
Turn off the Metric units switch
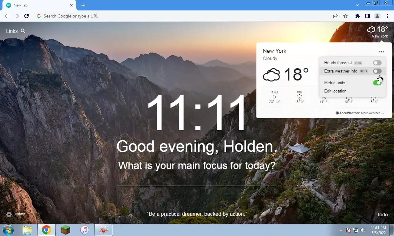pos(377,83)
